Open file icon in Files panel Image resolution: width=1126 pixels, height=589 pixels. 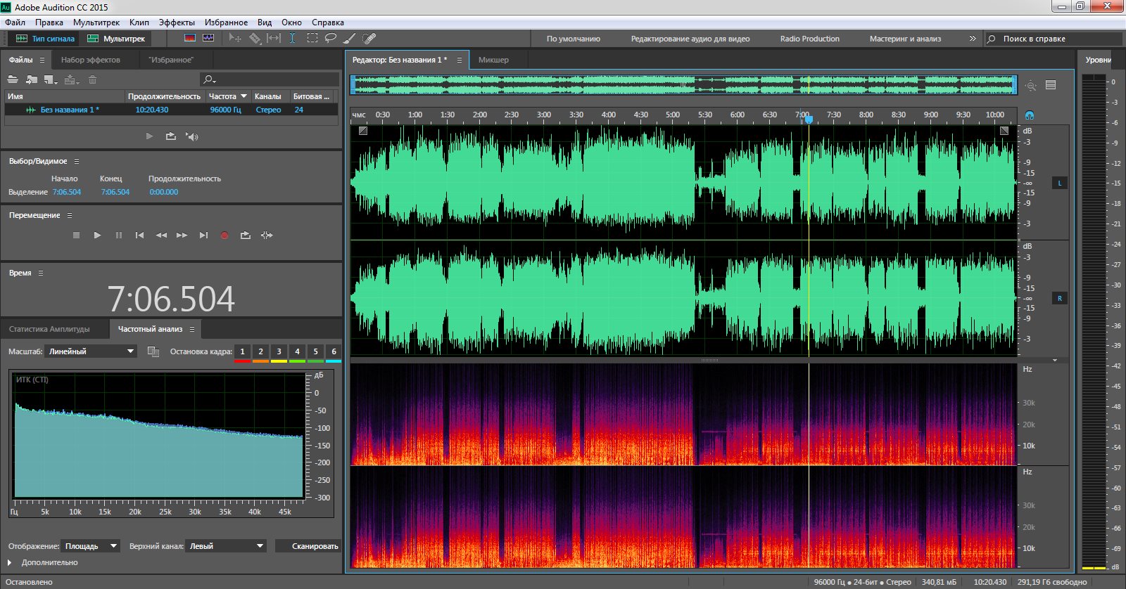coord(13,79)
